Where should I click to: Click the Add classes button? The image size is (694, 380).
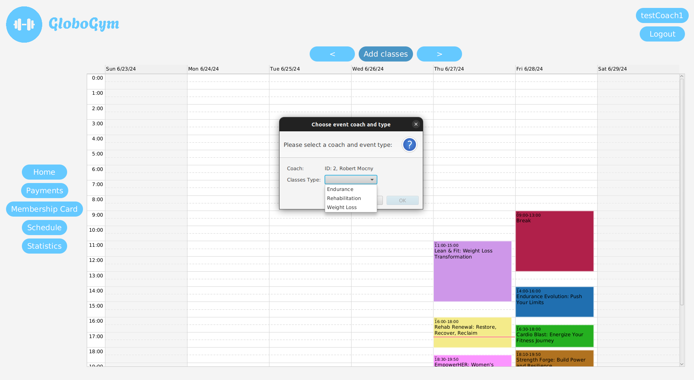[x=385, y=54]
